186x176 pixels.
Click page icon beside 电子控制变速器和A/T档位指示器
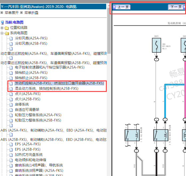pos(11,68)
